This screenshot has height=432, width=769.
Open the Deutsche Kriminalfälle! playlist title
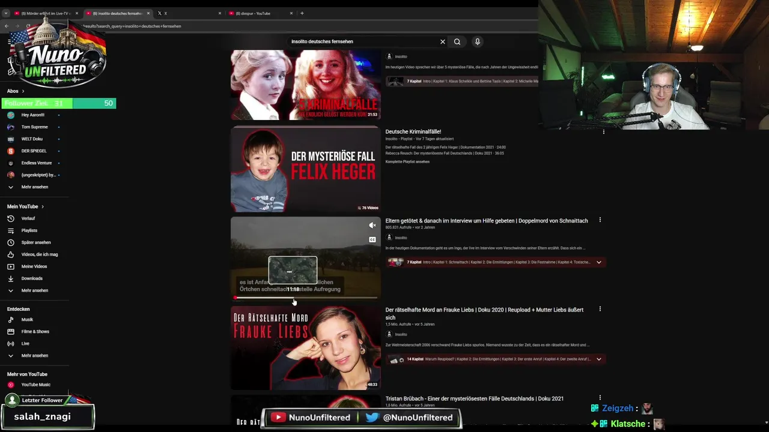(x=413, y=131)
